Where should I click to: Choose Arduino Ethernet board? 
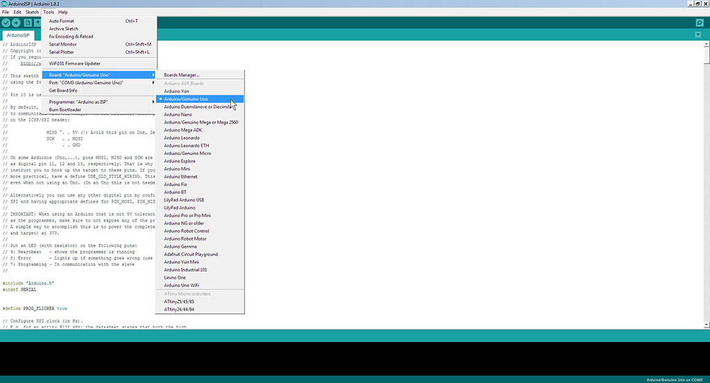coord(200,177)
